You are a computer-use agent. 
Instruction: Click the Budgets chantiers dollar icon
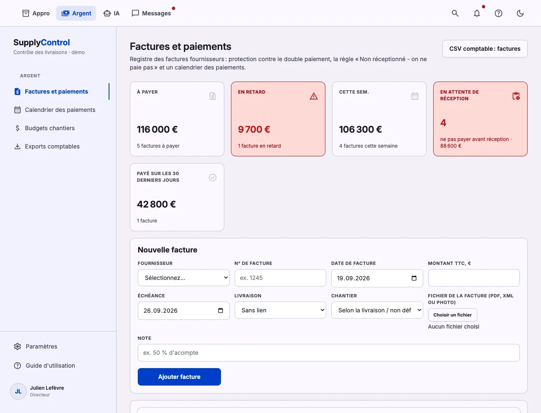17,128
